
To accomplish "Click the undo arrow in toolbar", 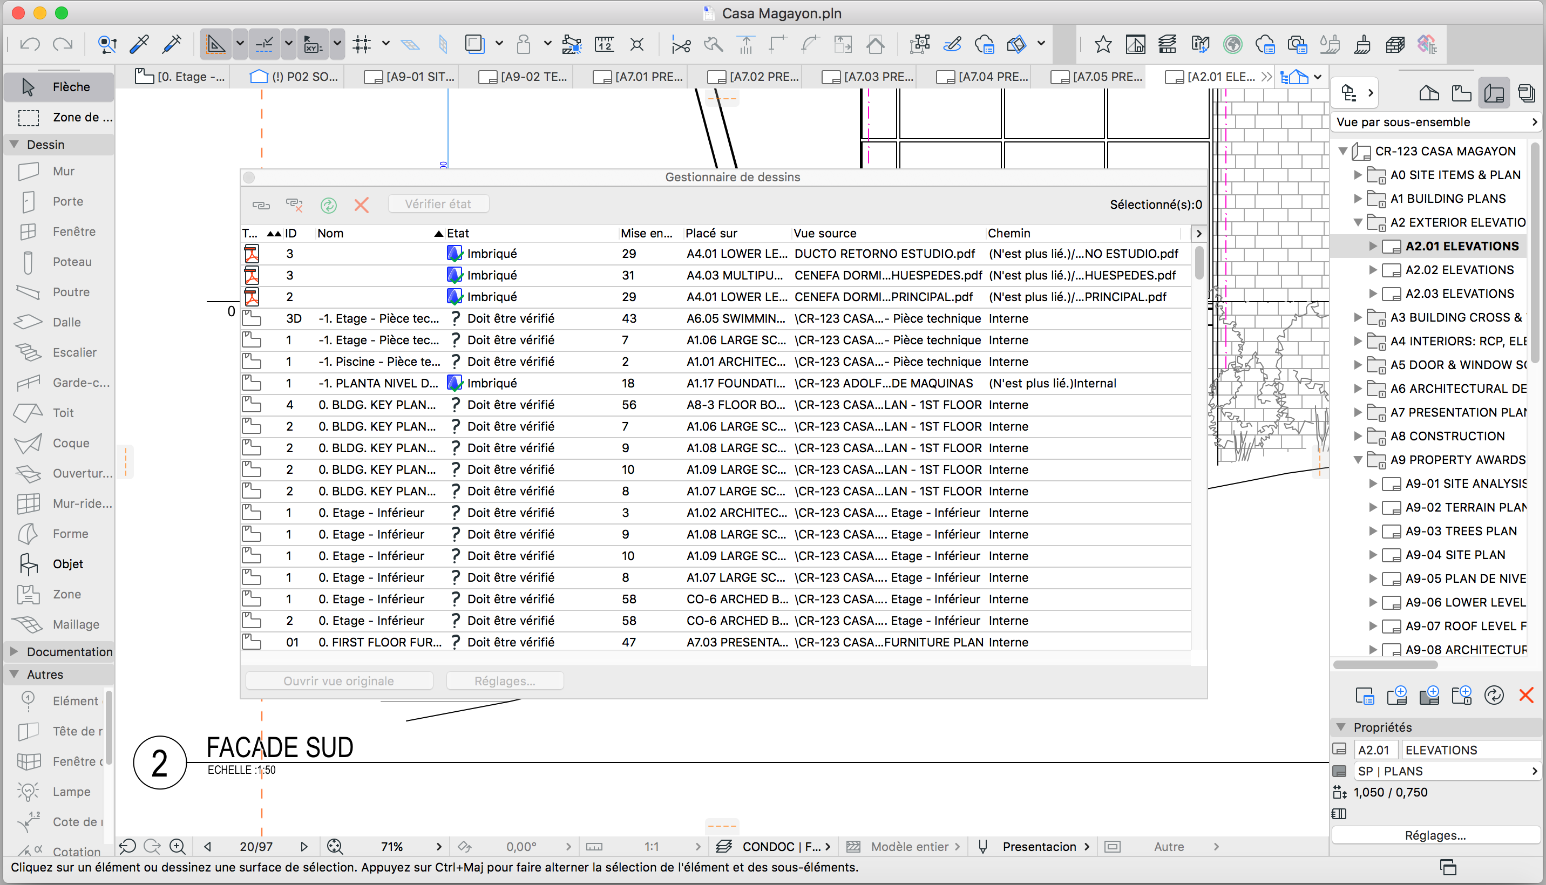I will [x=30, y=44].
